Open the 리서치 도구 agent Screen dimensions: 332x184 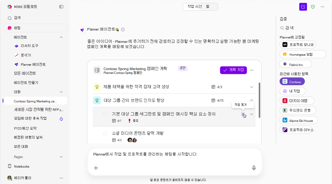26,46
